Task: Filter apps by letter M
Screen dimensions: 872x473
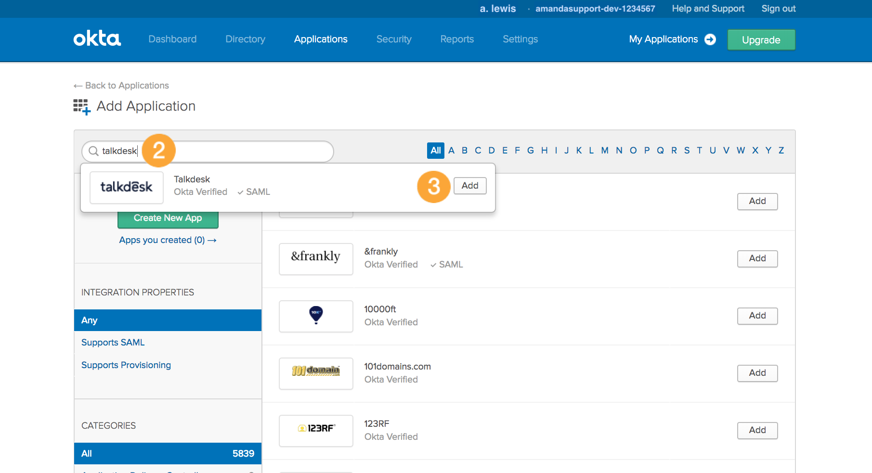Action: click(x=605, y=151)
